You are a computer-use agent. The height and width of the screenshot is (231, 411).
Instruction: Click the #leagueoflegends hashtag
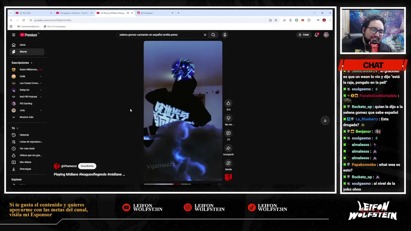pos(93,175)
